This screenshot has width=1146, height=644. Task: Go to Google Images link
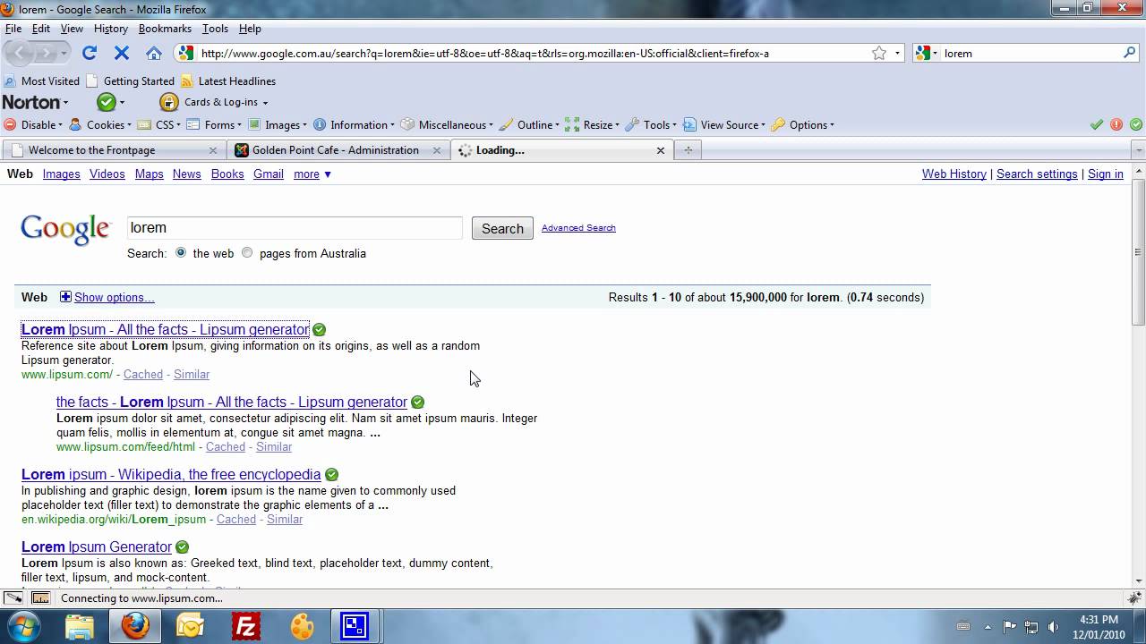click(62, 174)
